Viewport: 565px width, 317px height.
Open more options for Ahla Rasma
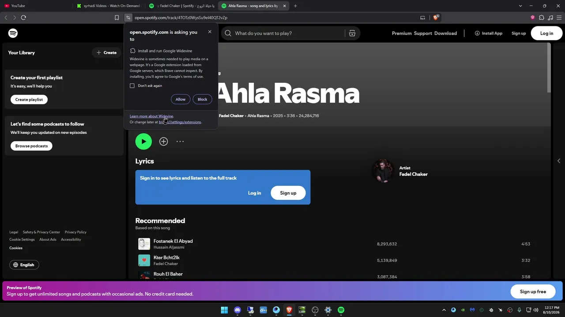pyautogui.click(x=180, y=141)
